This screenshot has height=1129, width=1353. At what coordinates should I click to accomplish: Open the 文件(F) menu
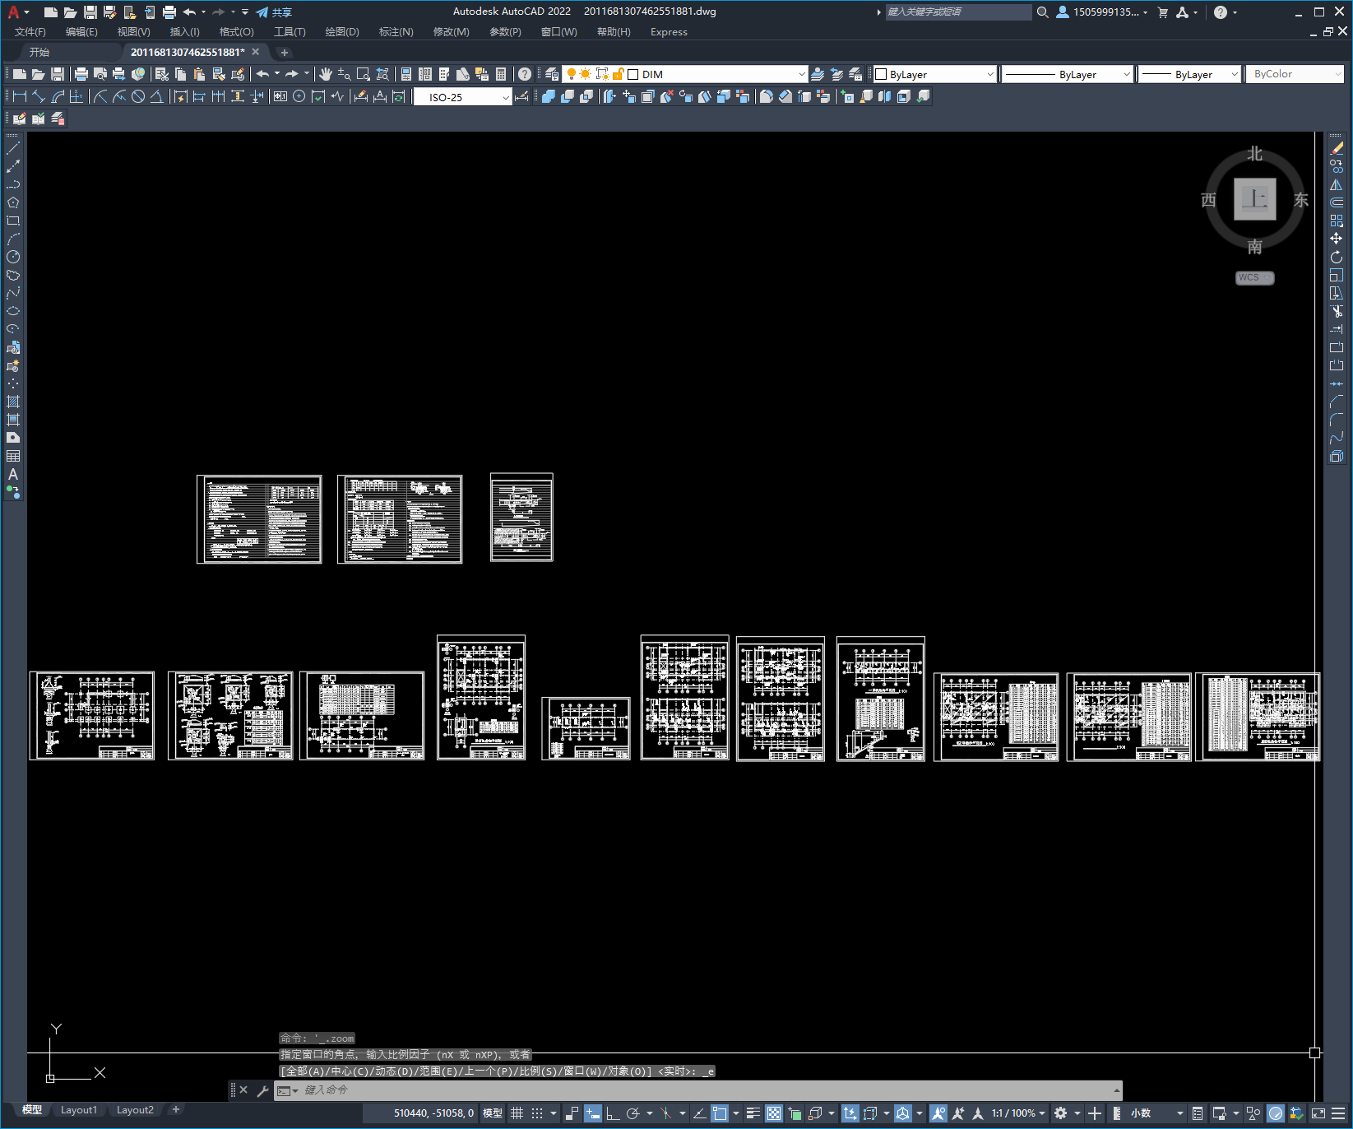(30, 32)
